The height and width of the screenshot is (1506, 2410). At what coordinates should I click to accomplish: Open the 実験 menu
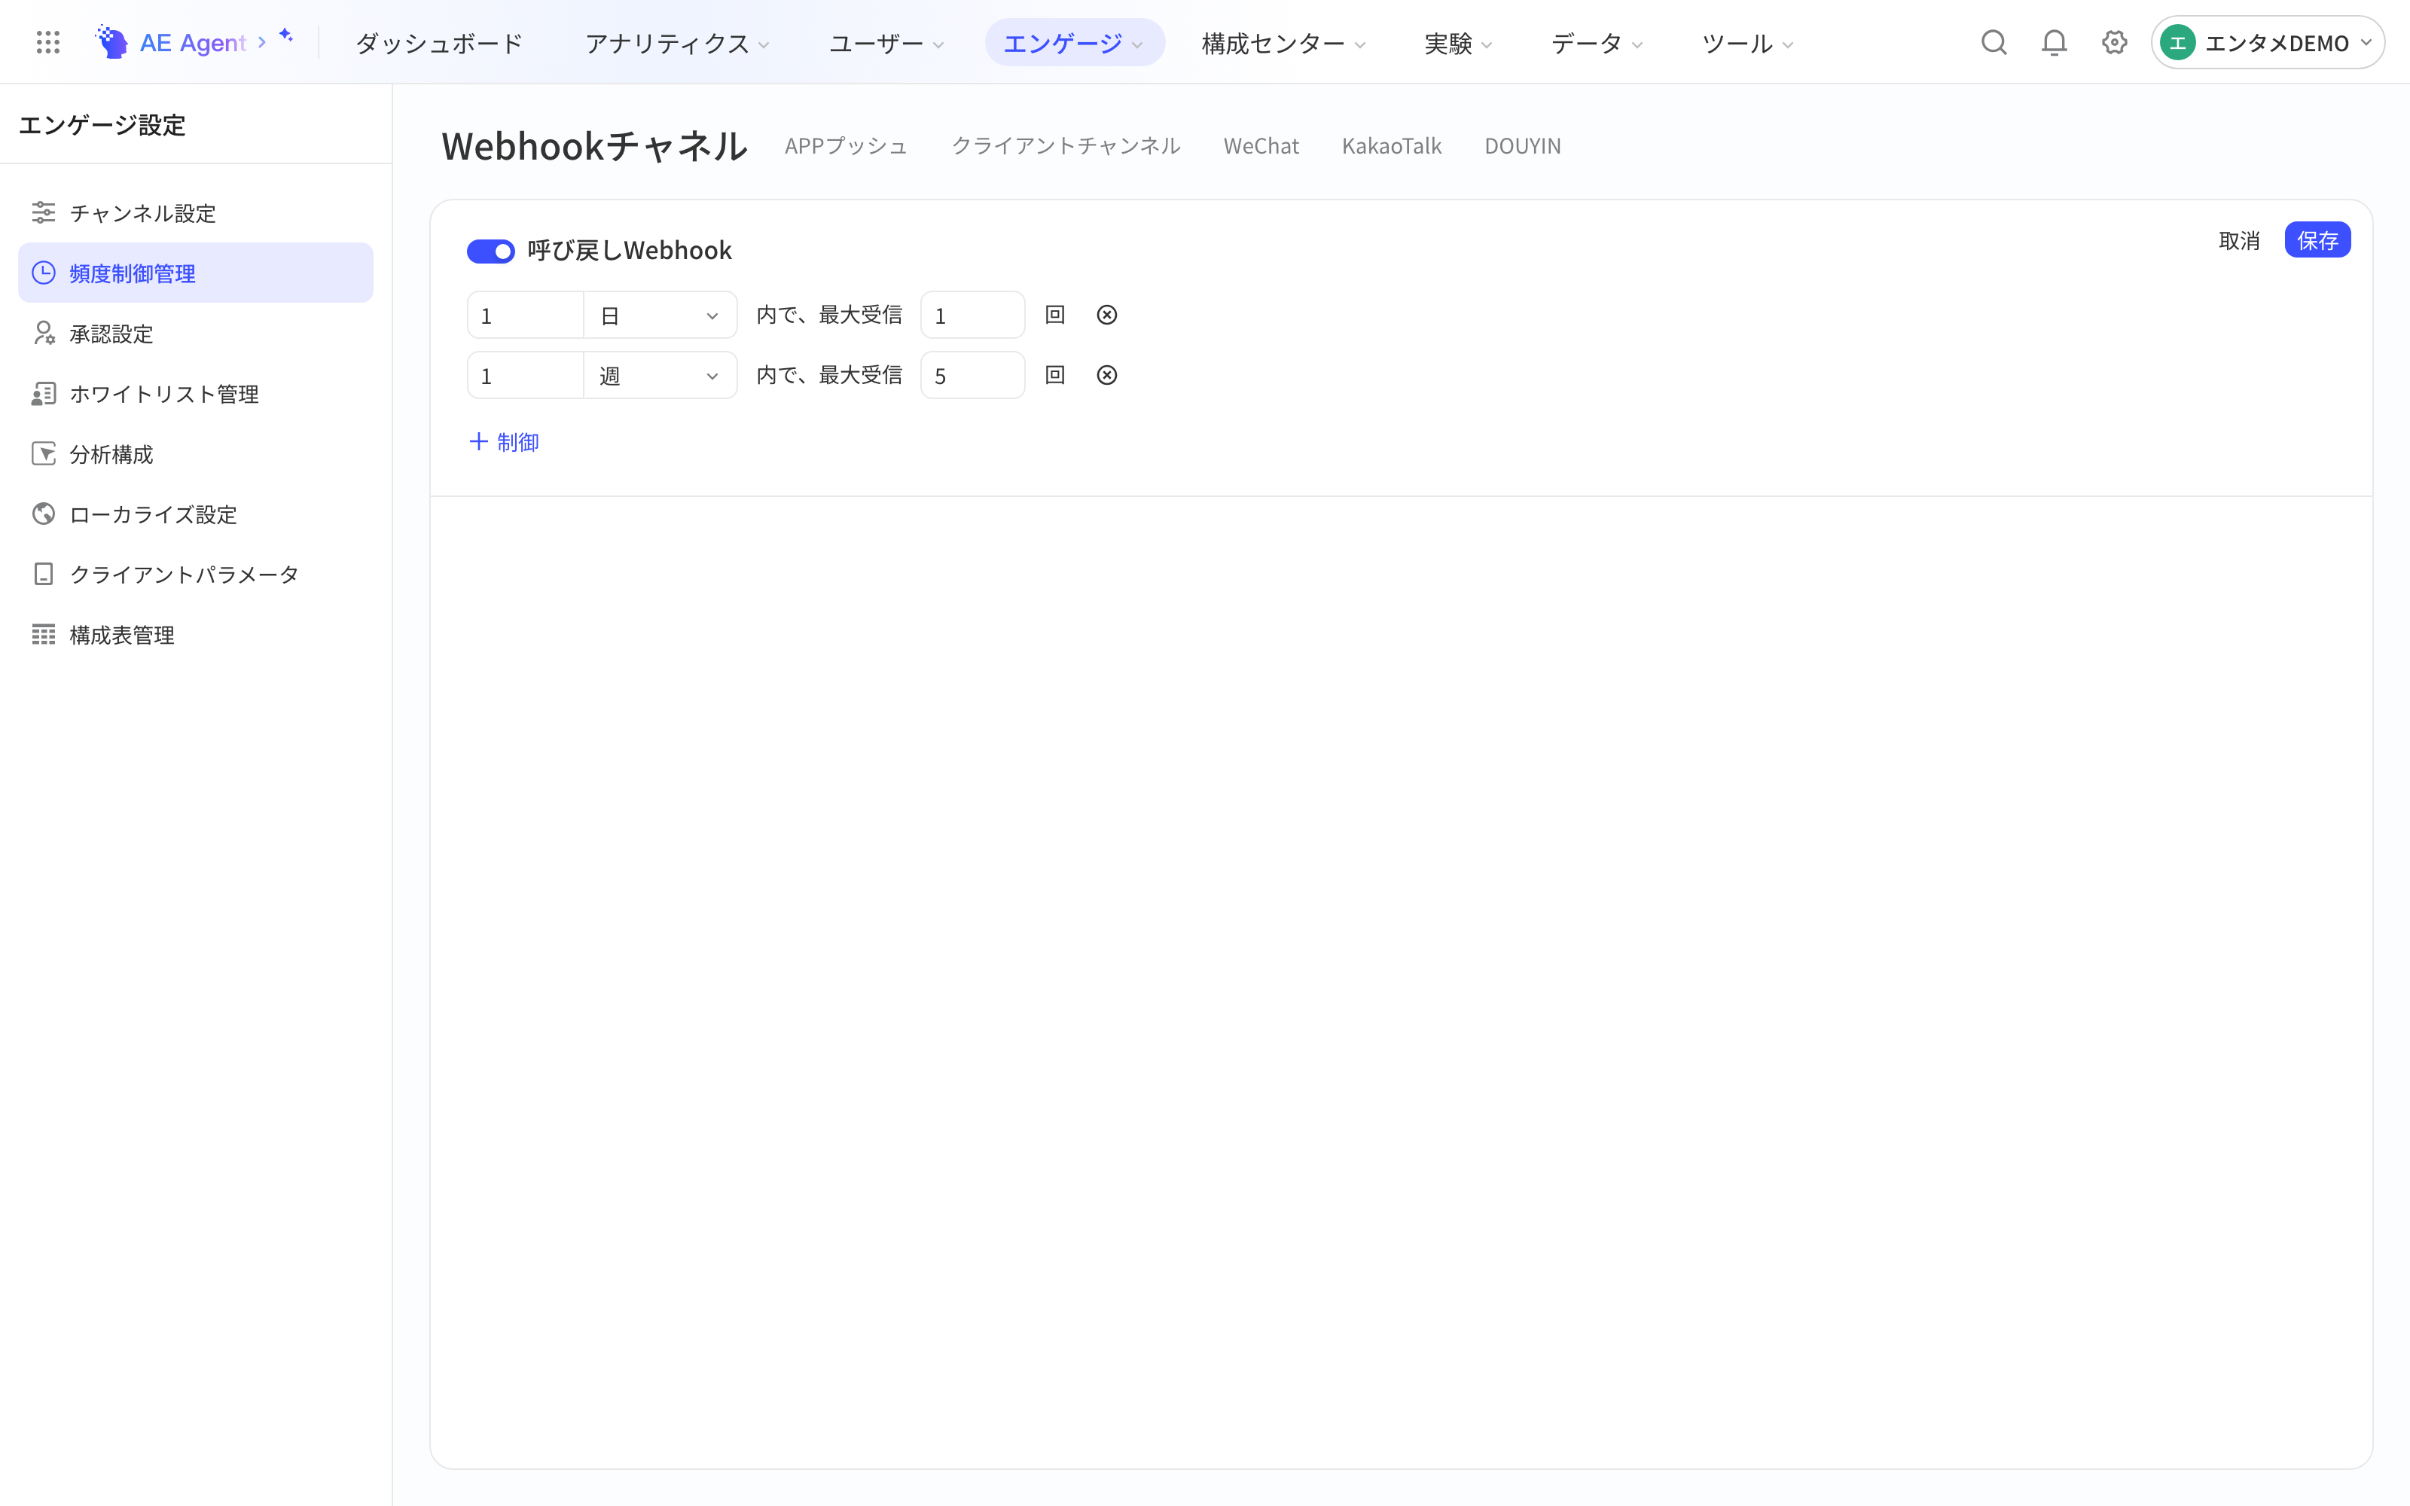point(1458,43)
